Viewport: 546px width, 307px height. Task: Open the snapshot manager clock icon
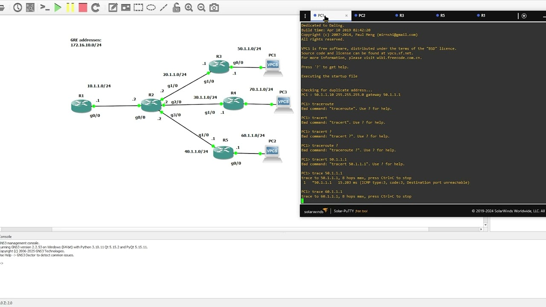(17, 7)
